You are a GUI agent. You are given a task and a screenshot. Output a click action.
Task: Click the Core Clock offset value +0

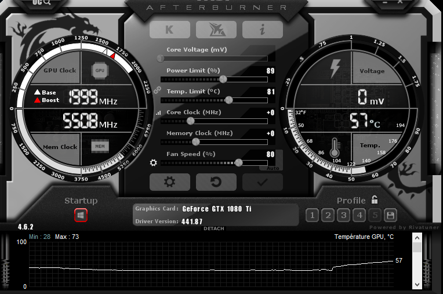(270, 112)
